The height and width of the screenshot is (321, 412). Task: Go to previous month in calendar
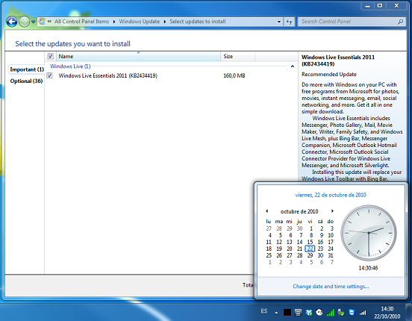pos(267,211)
